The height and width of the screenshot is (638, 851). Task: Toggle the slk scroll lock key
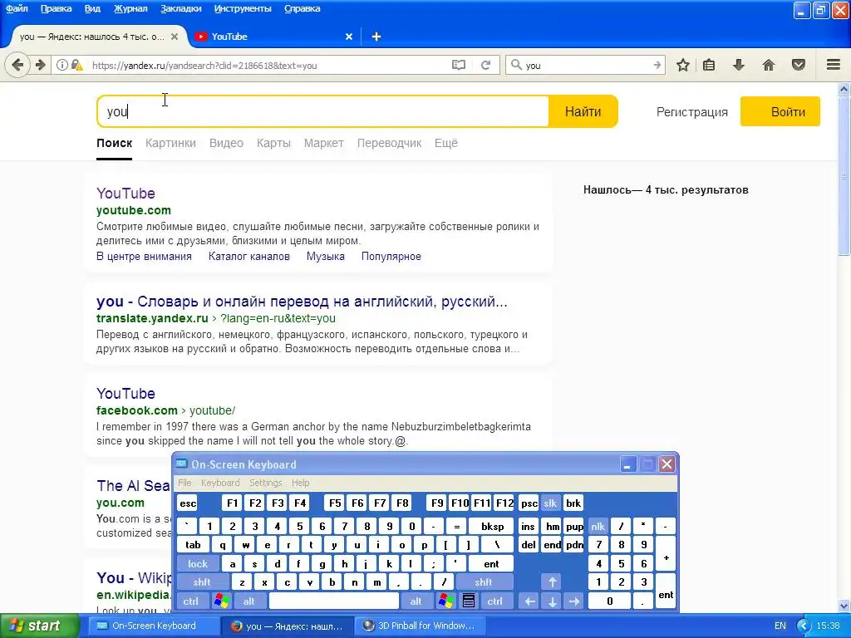click(x=550, y=503)
